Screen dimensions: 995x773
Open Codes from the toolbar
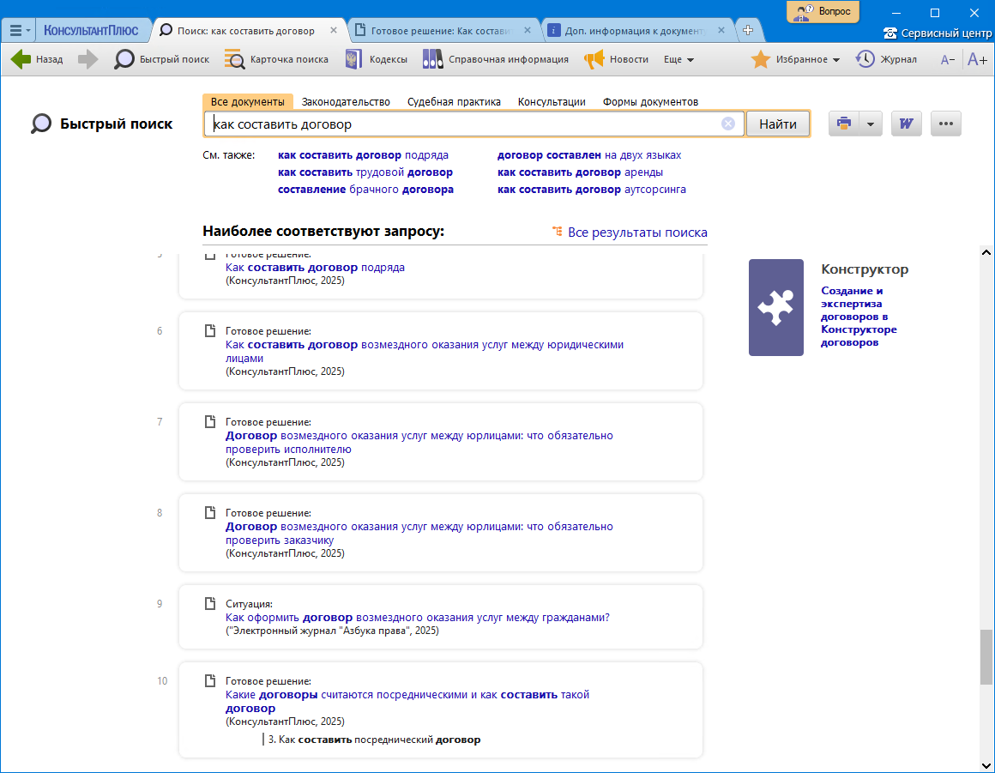tap(351, 59)
